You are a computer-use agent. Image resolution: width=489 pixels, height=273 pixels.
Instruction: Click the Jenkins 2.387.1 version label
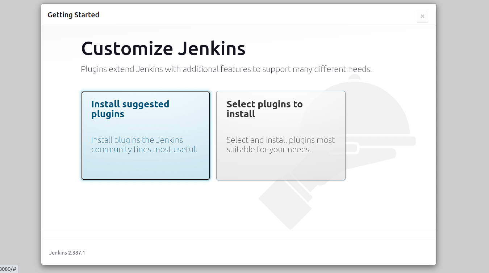pos(67,253)
